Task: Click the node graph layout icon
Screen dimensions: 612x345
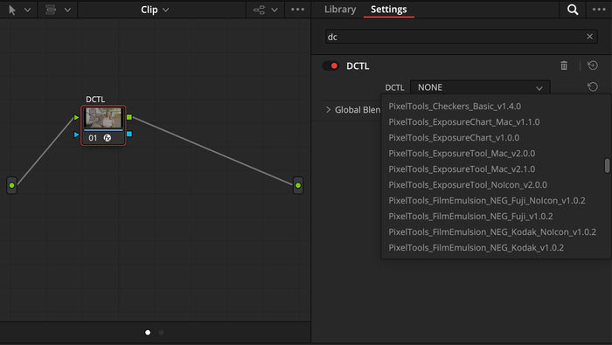Action: (259, 10)
